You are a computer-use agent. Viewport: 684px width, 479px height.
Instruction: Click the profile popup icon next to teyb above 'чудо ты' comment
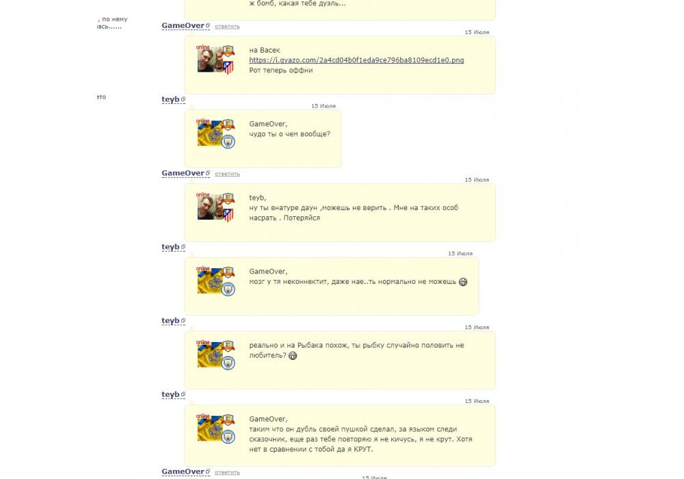coord(183,99)
